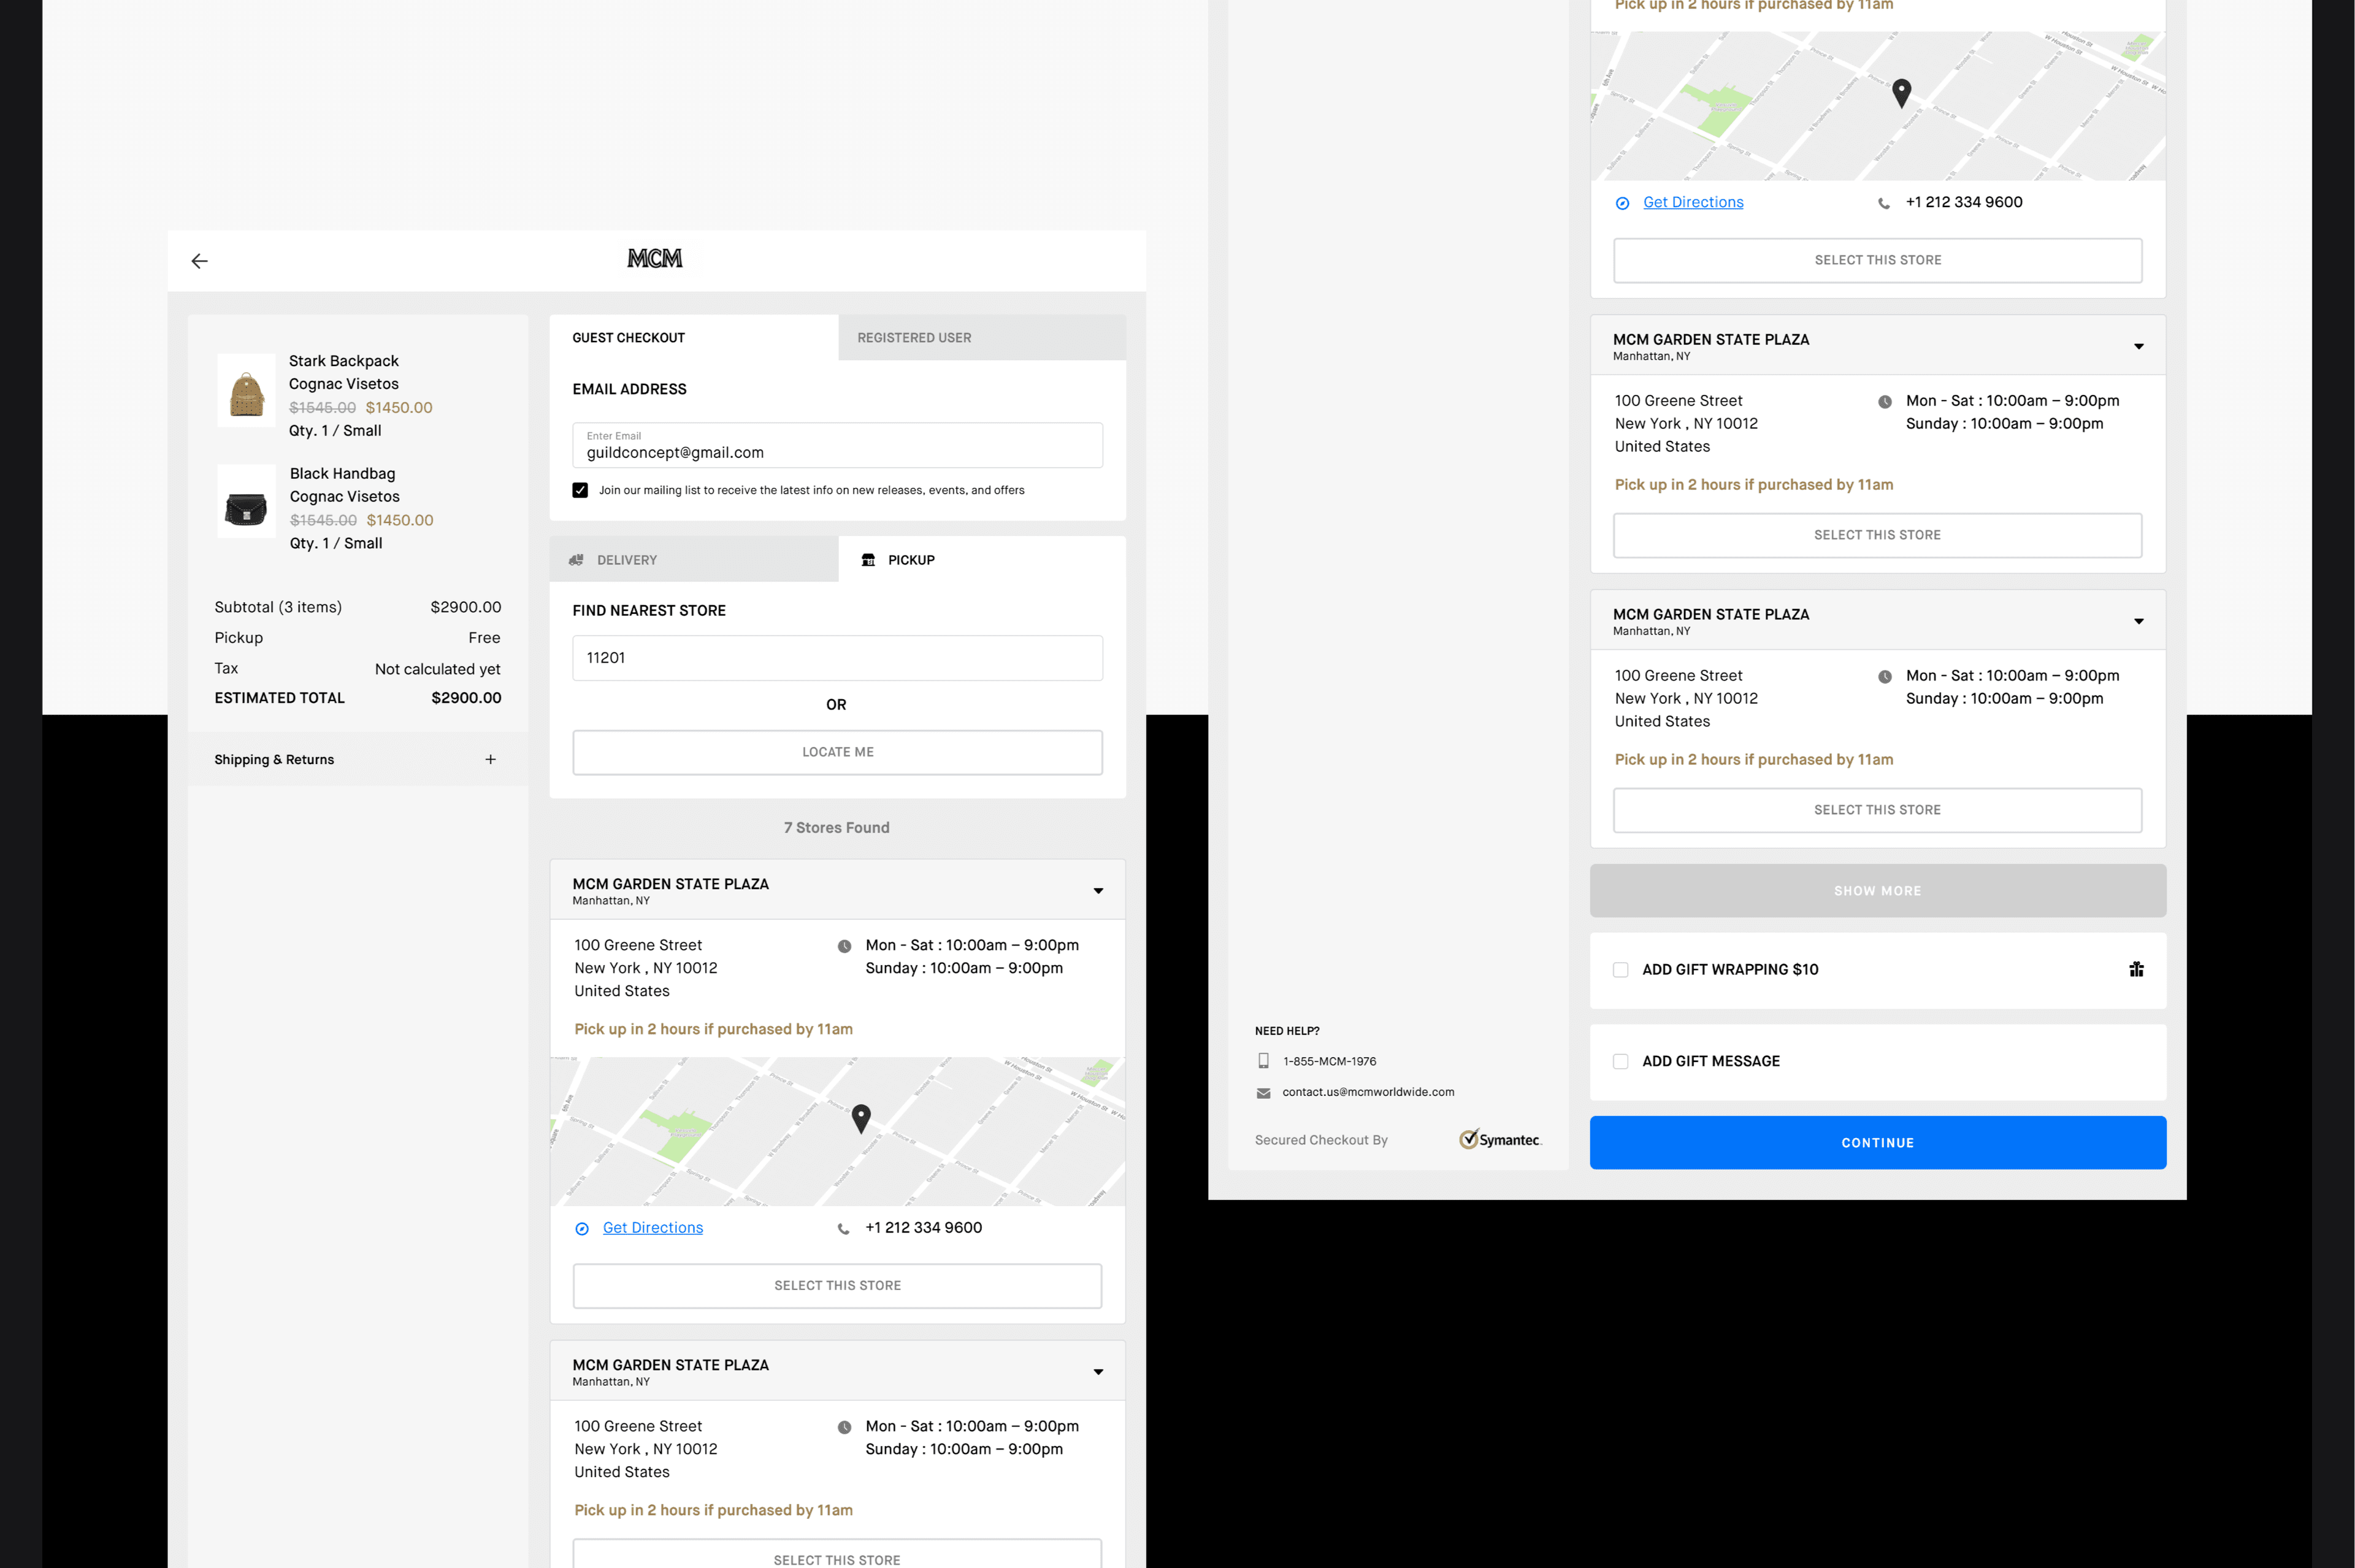2355x1568 pixels.
Task: Click the gift box icon in gift wrapping row
Action: click(x=2136, y=969)
